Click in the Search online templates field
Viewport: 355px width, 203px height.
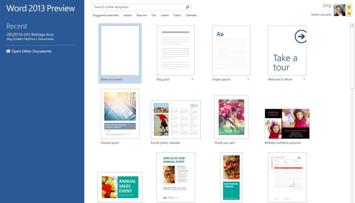coord(141,7)
